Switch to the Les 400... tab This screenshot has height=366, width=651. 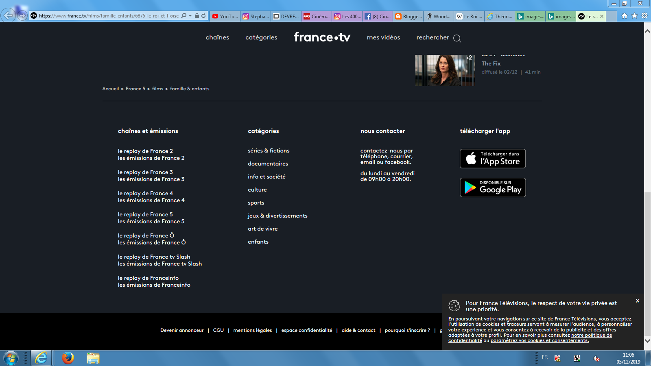coord(347,16)
